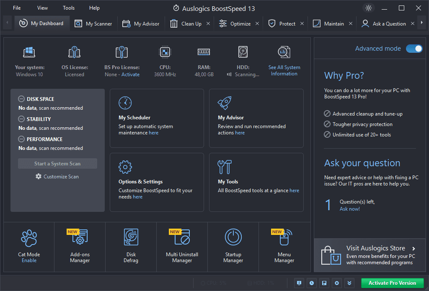
Task: Click Start a System Scan button
Action: coord(57,164)
